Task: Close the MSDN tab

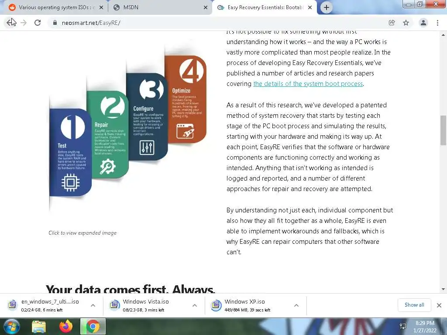Action: pos(206,7)
